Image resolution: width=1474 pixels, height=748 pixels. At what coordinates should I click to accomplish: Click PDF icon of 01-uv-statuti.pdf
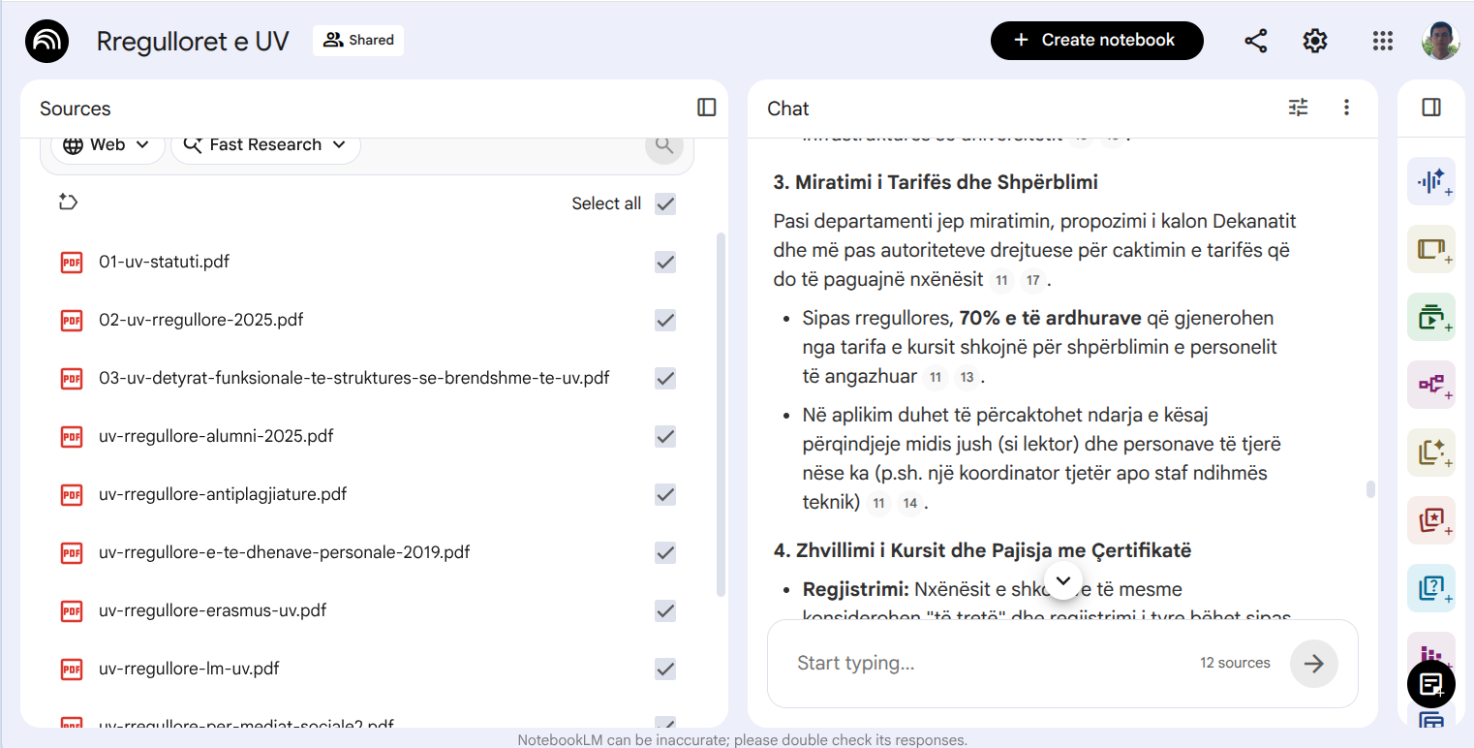coord(72,262)
